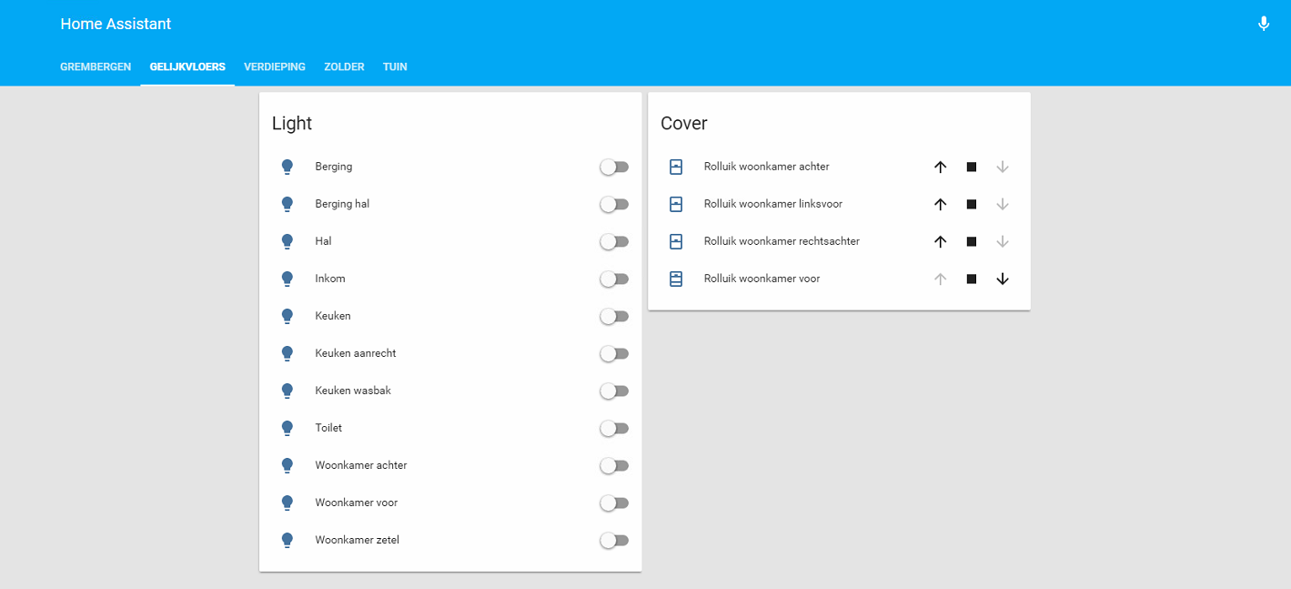Viewport: 1291px width, 589px height.
Task: Toggle the Hal light switch
Action: coord(614,242)
